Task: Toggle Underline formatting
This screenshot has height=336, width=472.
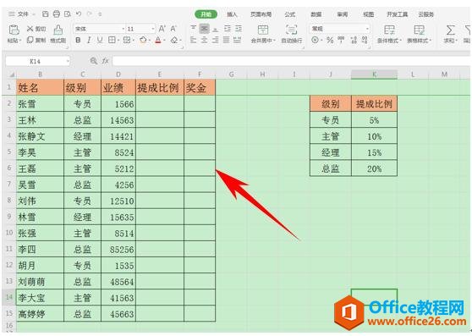Action: point(100,40)
